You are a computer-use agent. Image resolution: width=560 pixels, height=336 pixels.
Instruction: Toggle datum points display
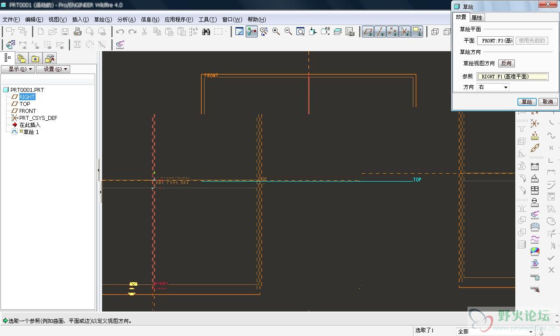392,31
